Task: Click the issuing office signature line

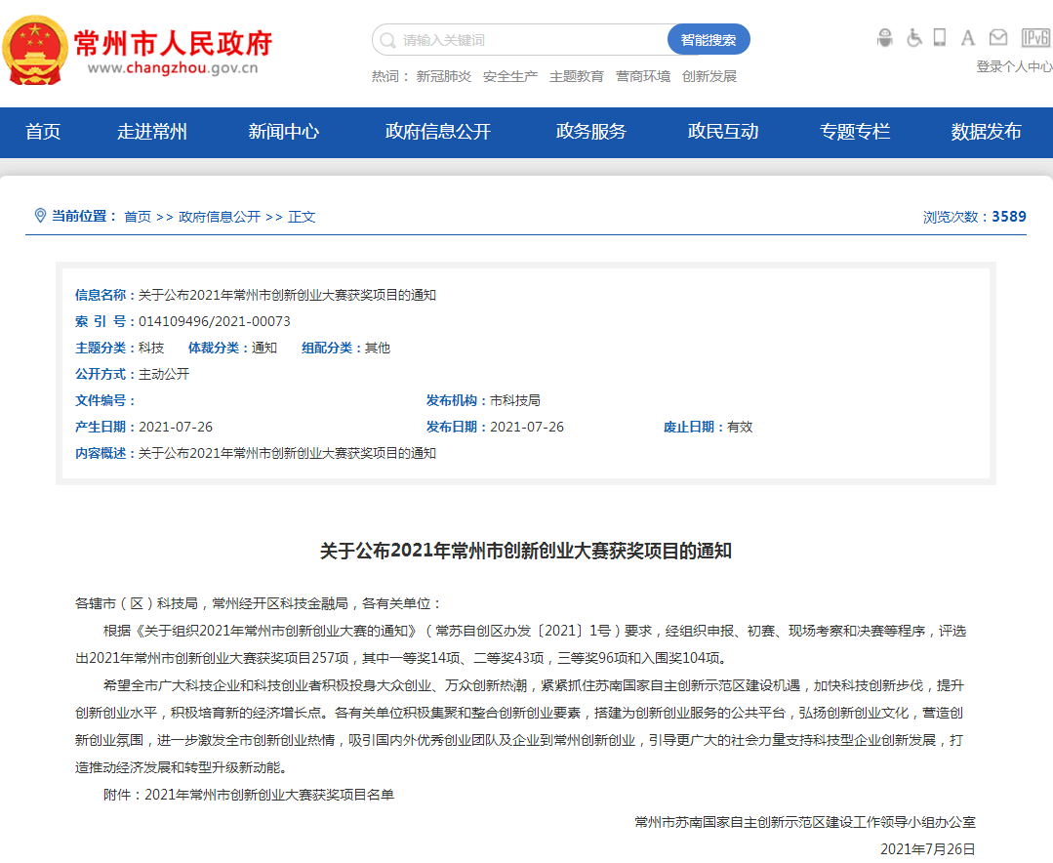Action: pos(805,822)
